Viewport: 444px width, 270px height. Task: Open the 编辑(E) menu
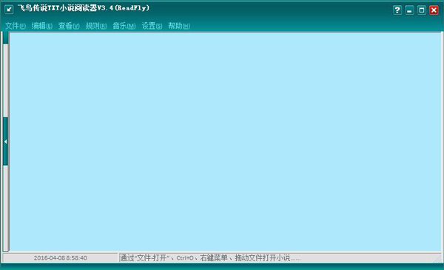(x=42, y=26)
